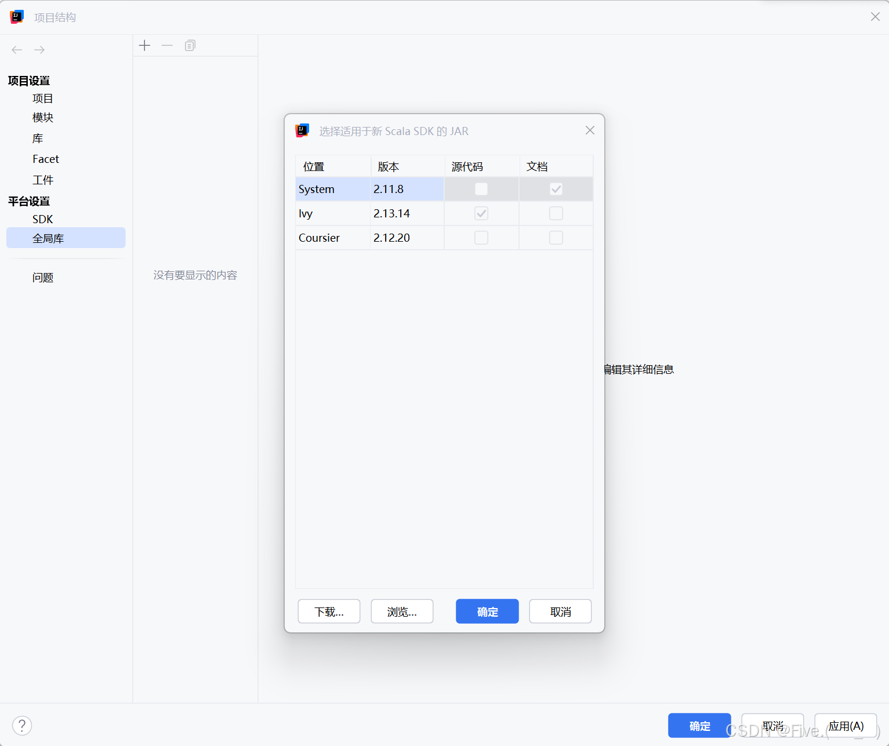The width and height of the screenshot is (889, 746).
Task: Toggle 文档 checkbox for System row
Action: [556, 189]
